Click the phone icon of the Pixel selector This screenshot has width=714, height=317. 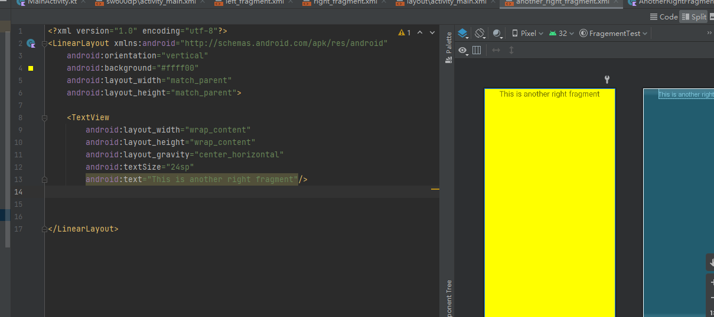(515, 34)
